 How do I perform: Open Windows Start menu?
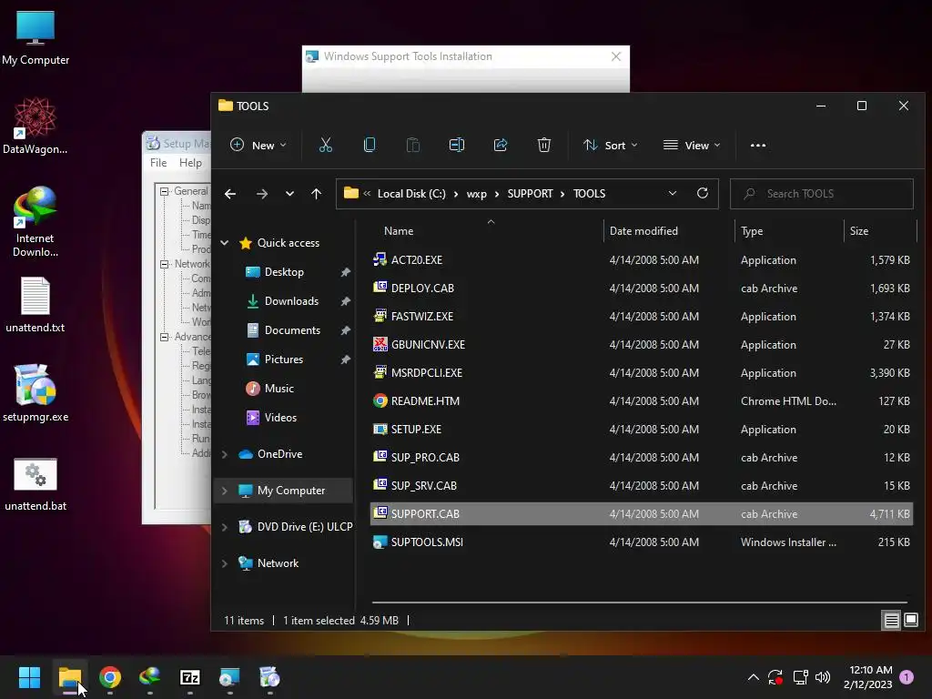pyautogui.click(x=30, y=677)
